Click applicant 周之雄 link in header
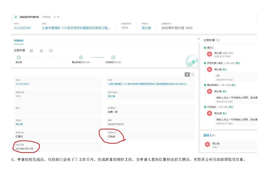 tap(146, 28)
